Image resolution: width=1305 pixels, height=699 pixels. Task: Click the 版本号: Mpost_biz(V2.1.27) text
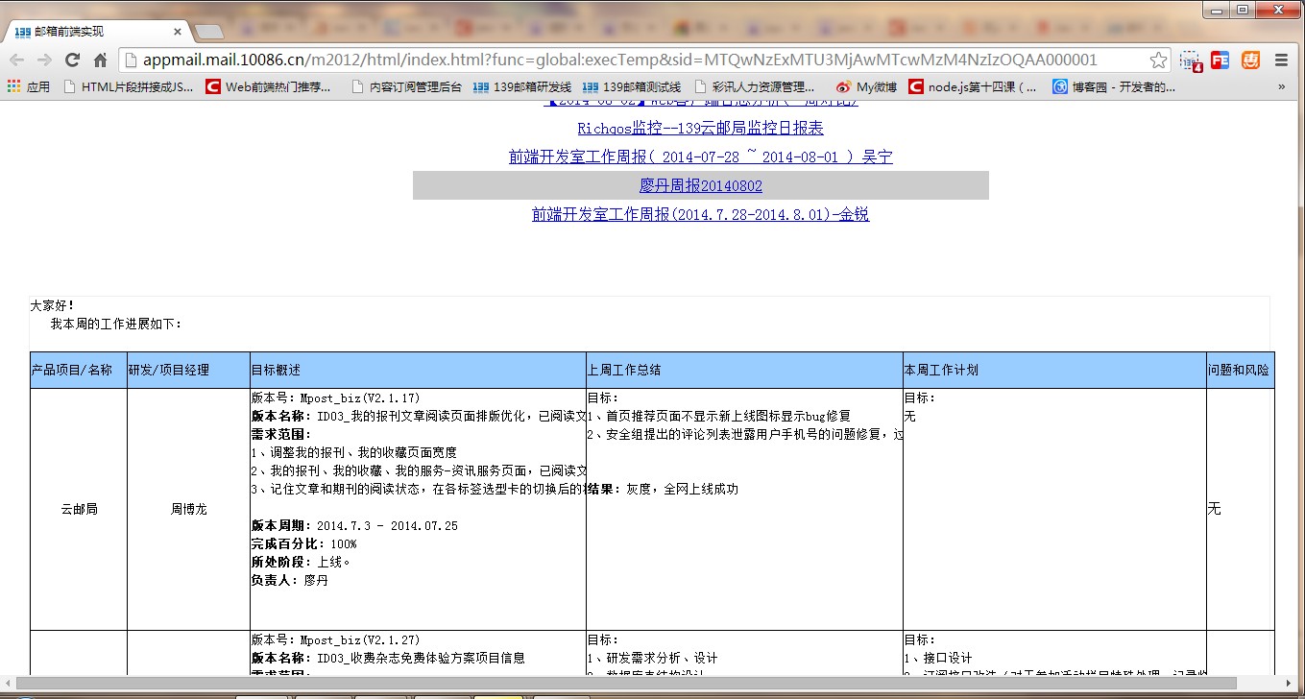[335, 639]
